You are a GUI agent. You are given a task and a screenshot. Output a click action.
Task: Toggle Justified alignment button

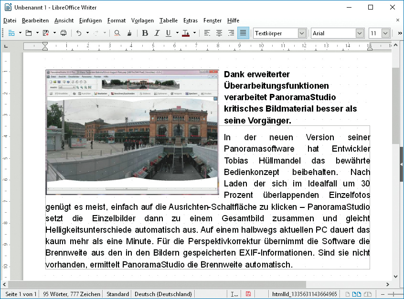pyautogui.click(x=243, y=33)
